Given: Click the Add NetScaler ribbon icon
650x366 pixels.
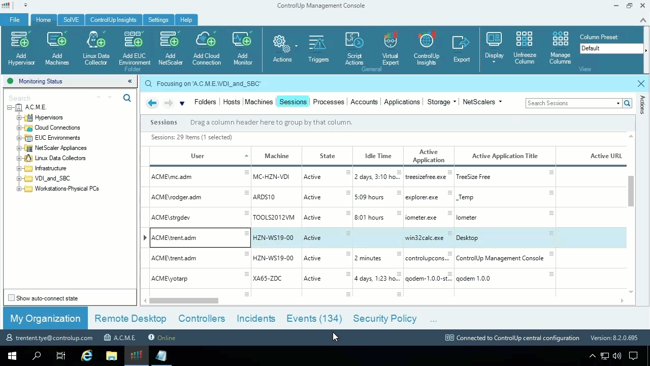Looking at the screenshot, I should [x=170, y=48].
